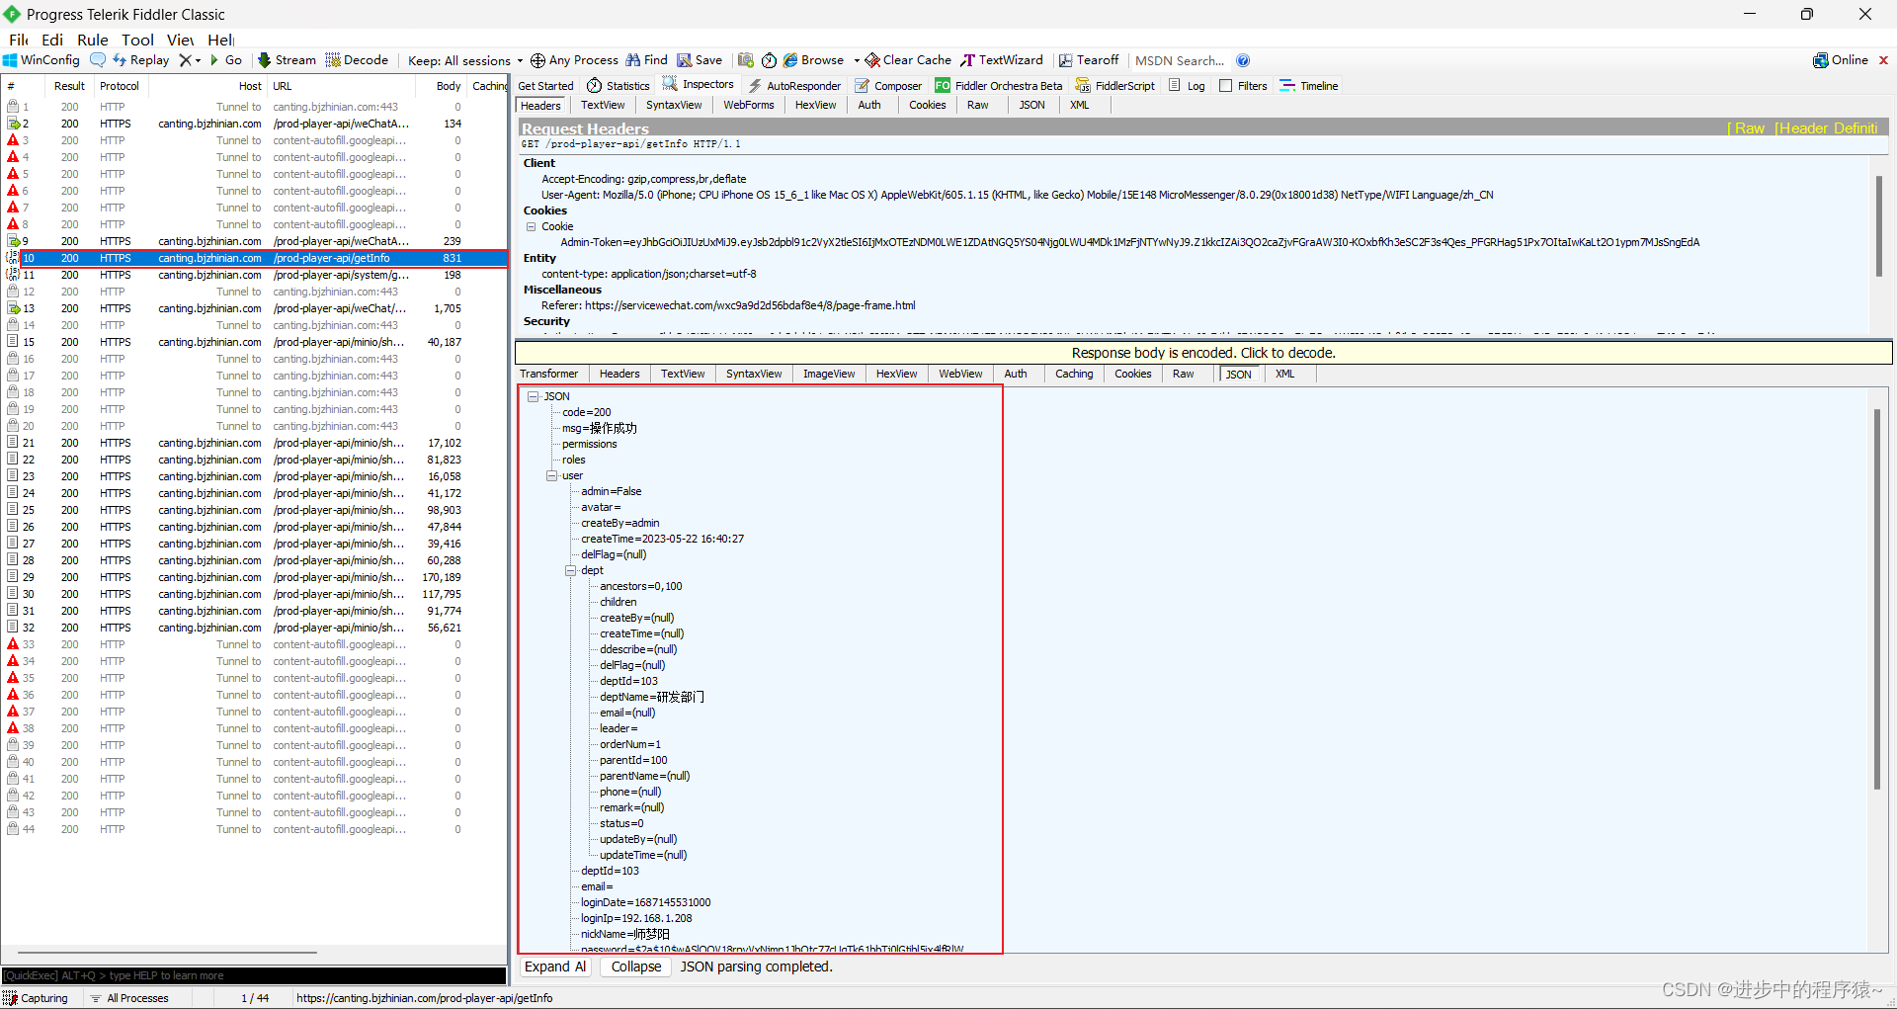
Task: Open the Filters tab
Action: pos(1243,86)
